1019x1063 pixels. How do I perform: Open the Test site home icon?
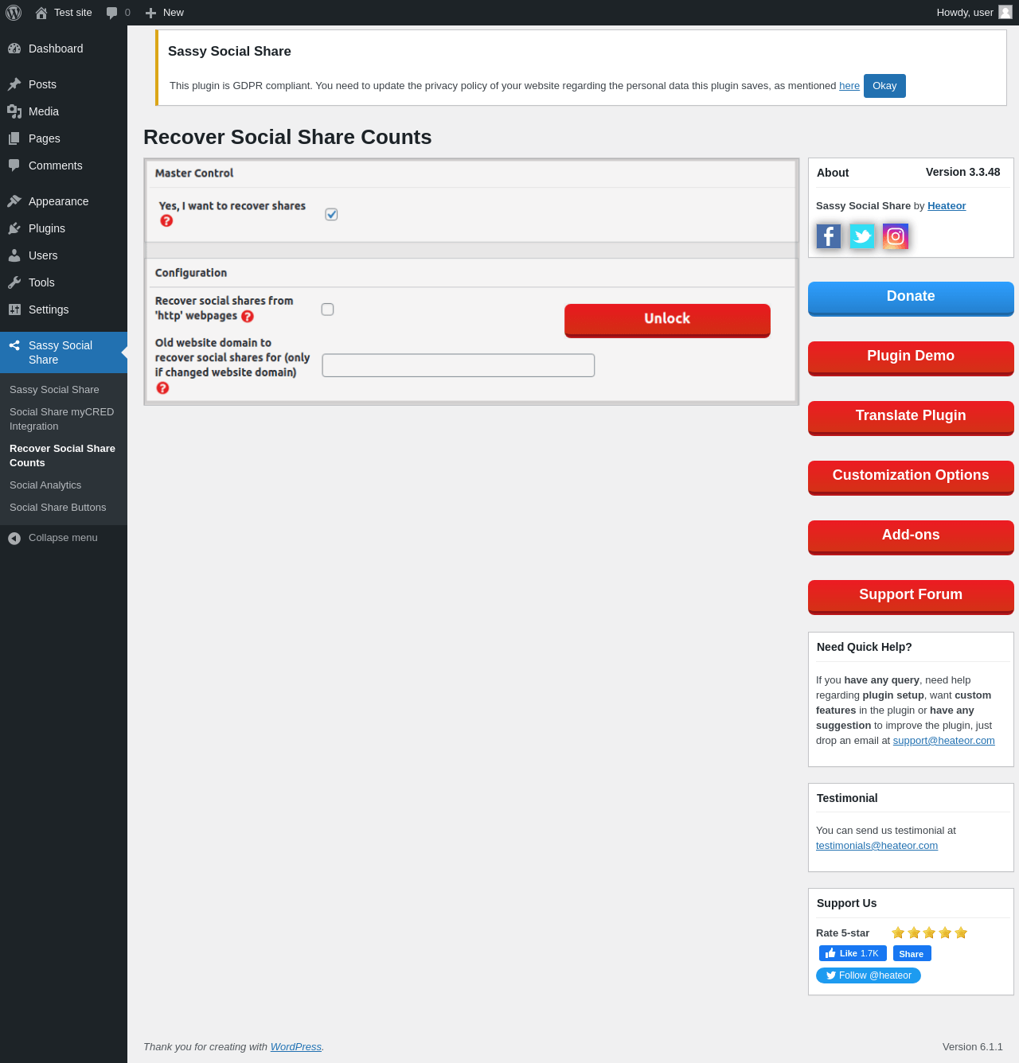tap(41, 13)
